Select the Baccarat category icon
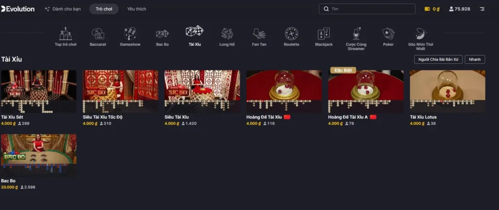 tap(97, 37)
